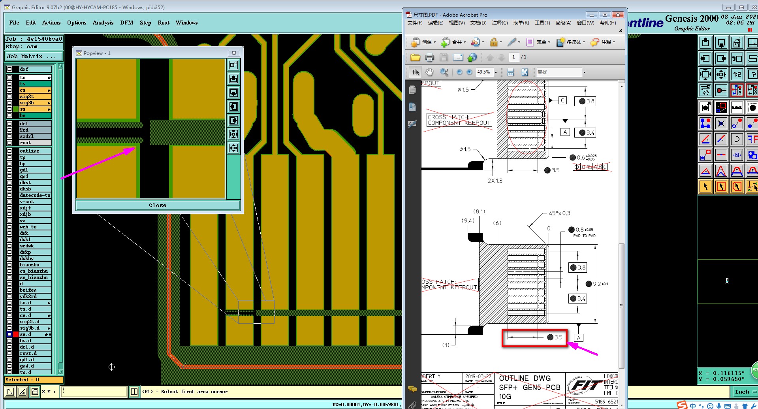758x409 pixels.
Task: Expand the 创建 (Create) dropdown
Action: pos(434,42)
